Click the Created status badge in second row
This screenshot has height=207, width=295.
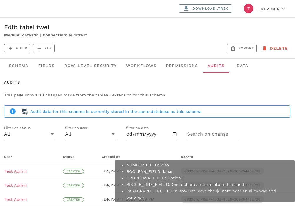click(x=73, y=186)
